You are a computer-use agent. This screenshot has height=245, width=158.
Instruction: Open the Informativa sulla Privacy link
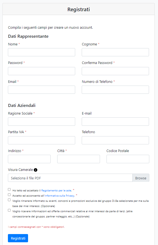point(59,196)
